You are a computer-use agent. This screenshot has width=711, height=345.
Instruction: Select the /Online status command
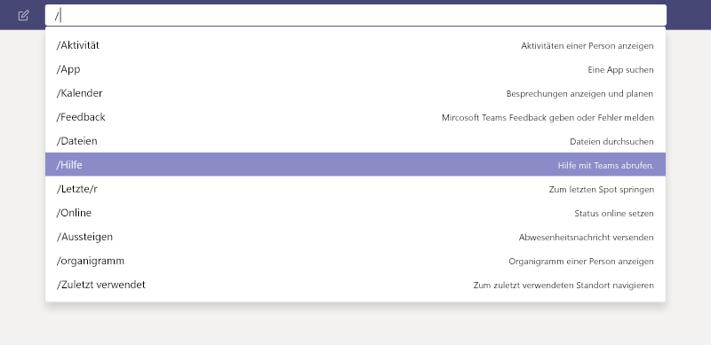tap(355, 213)
